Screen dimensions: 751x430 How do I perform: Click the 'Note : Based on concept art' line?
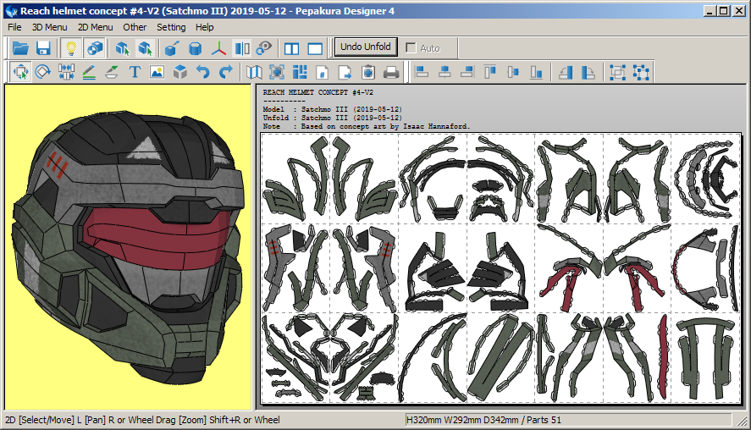click(367, 126)
